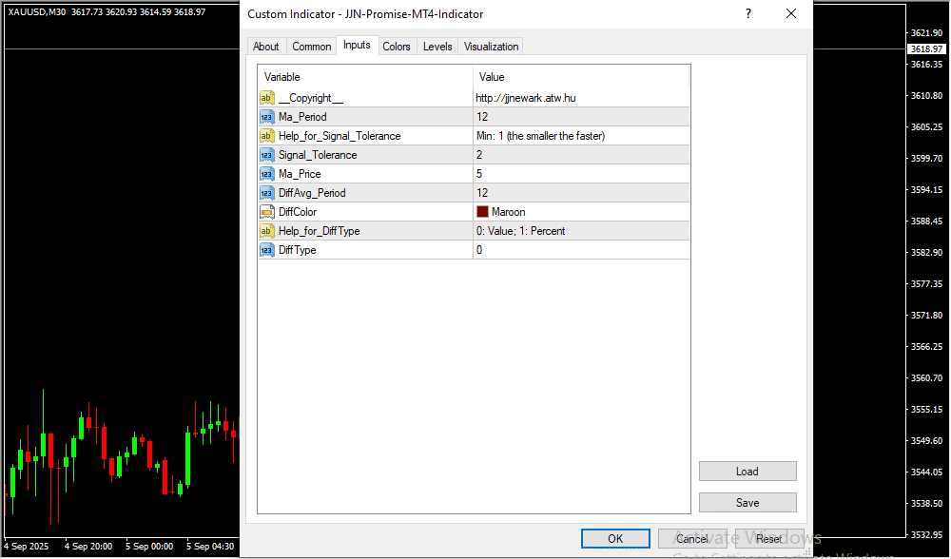This screenshot has width=951, height=559.
Task: Go to the Colors tab
Action: coord(397,47)
